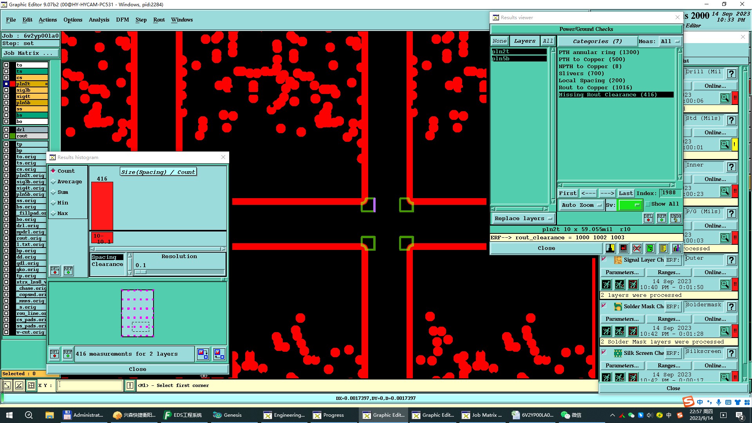Click the histogram icon in Results viewer

pos(676,248)
